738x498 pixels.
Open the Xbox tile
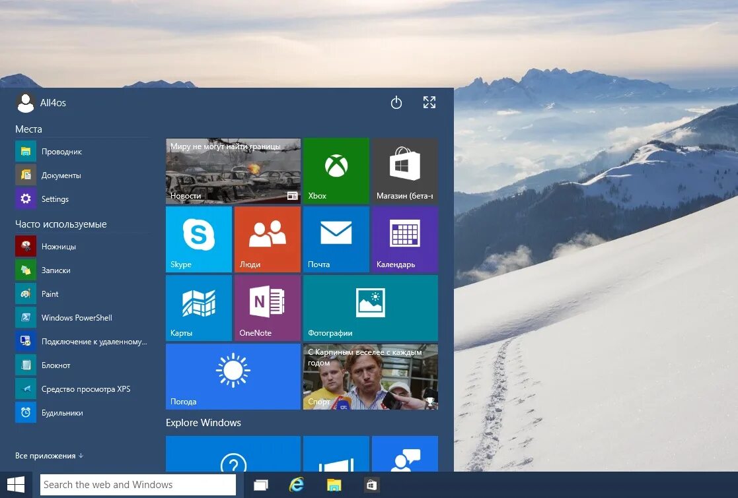point(336,170)
